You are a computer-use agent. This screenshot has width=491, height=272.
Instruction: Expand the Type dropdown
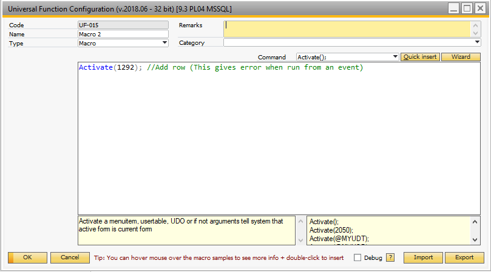coord(164,43)
